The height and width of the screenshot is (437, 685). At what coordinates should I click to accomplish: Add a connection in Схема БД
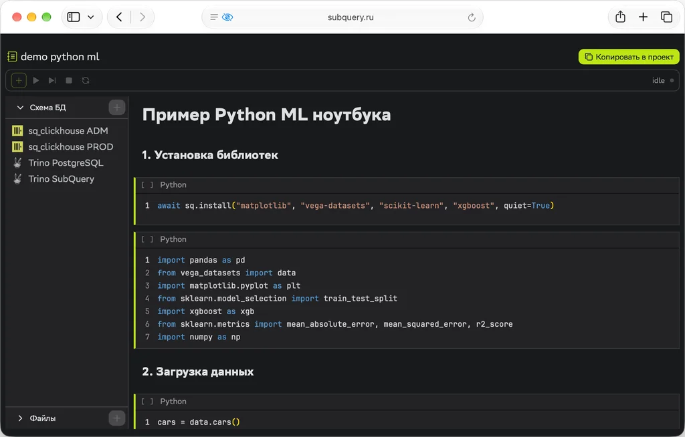(116, 108)
